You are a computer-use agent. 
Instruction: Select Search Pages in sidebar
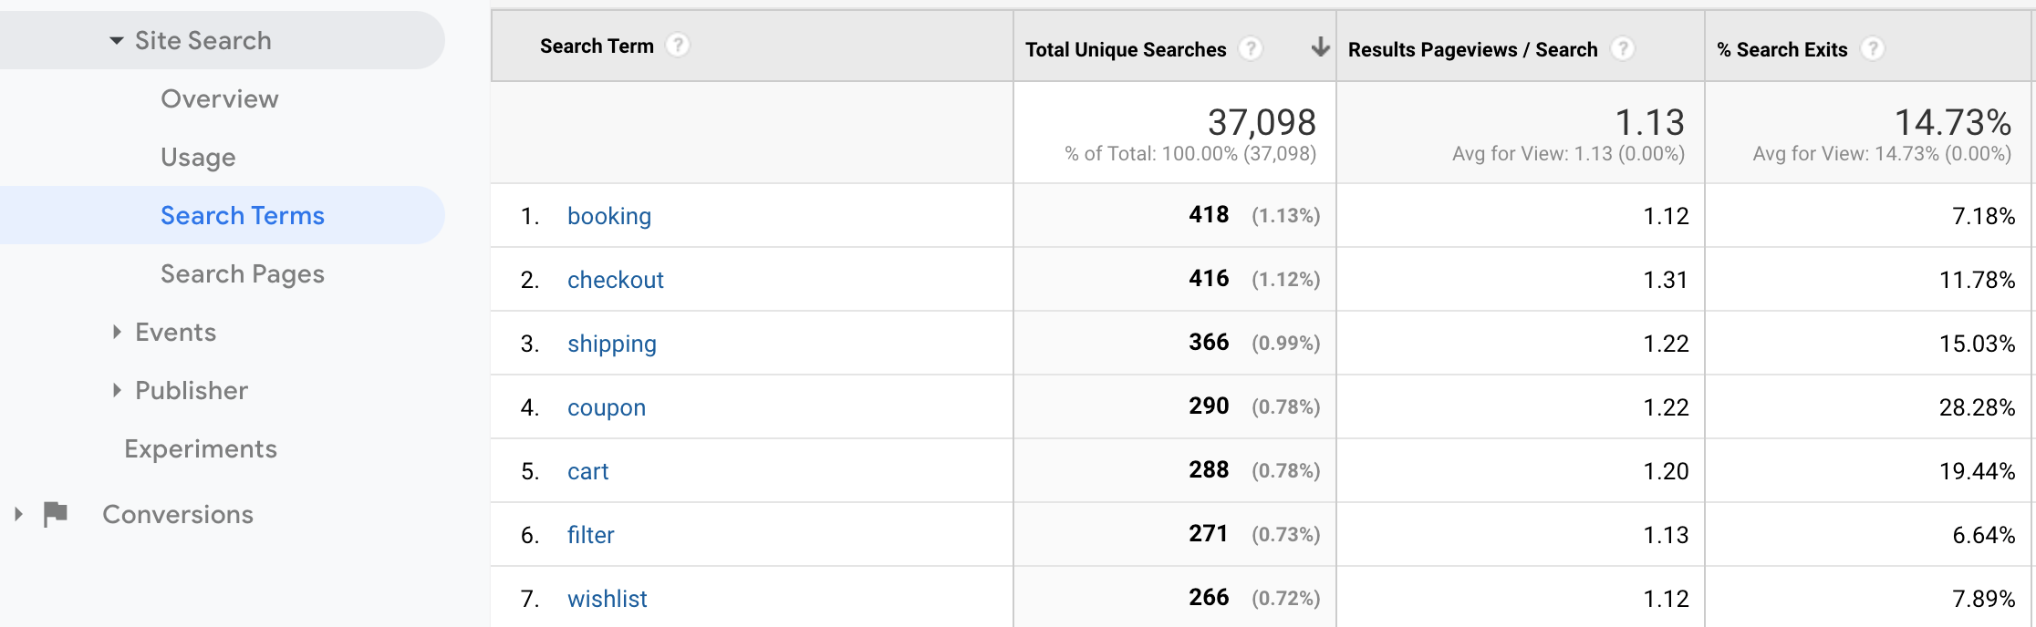[x=243, y=273]
